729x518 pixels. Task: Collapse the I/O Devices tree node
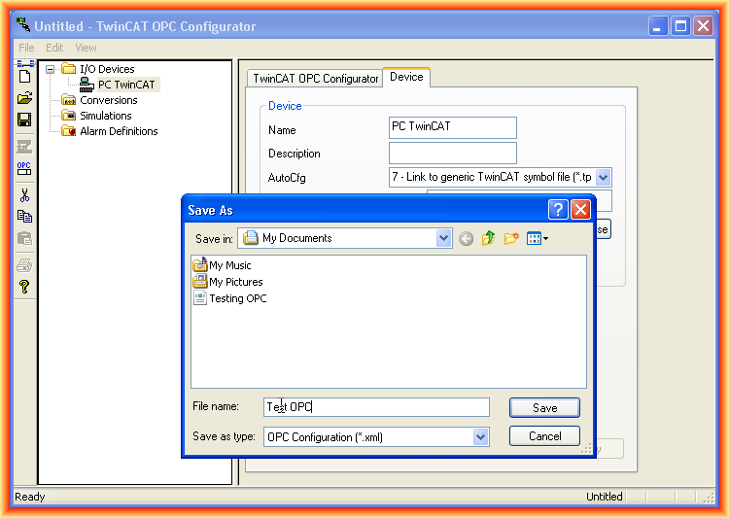(x=51, y=69)
